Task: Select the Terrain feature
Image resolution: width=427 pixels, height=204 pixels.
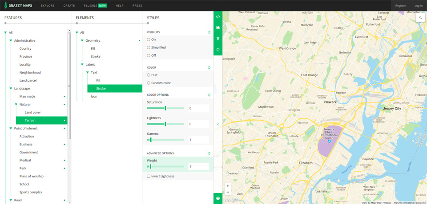Action: (x=42, y=120)
